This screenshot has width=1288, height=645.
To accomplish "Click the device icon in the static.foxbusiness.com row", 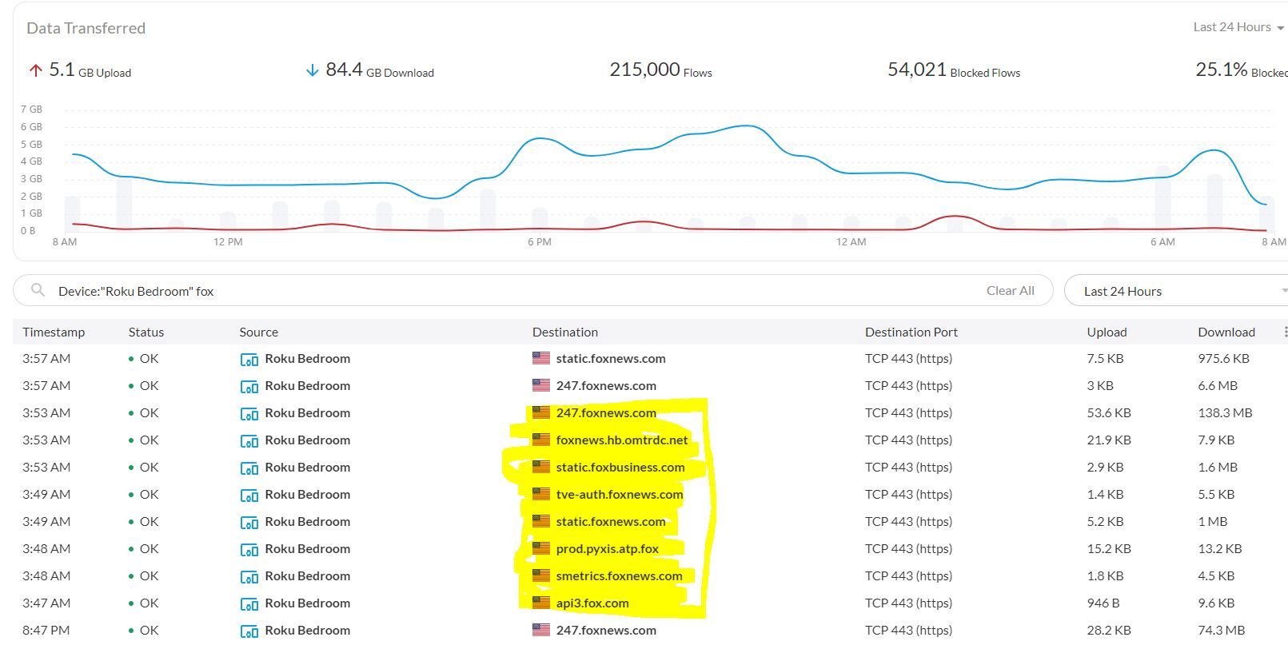I will 249,468.
